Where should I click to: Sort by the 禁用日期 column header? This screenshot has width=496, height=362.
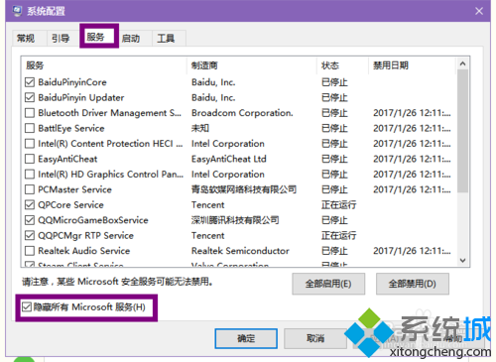coord(412,65)
